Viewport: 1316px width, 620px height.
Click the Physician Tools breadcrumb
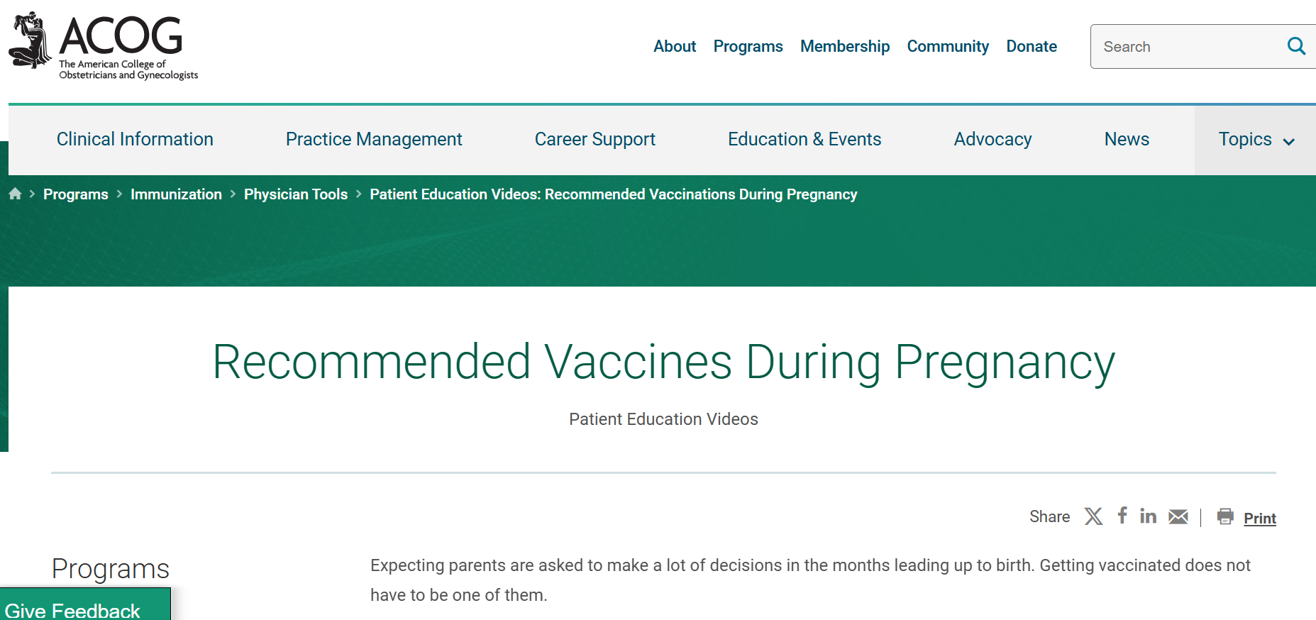(296, 194)
